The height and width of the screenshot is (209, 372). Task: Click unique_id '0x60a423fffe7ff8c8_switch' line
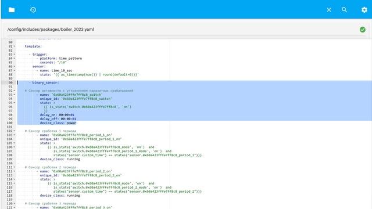click(x=76, y=99)
